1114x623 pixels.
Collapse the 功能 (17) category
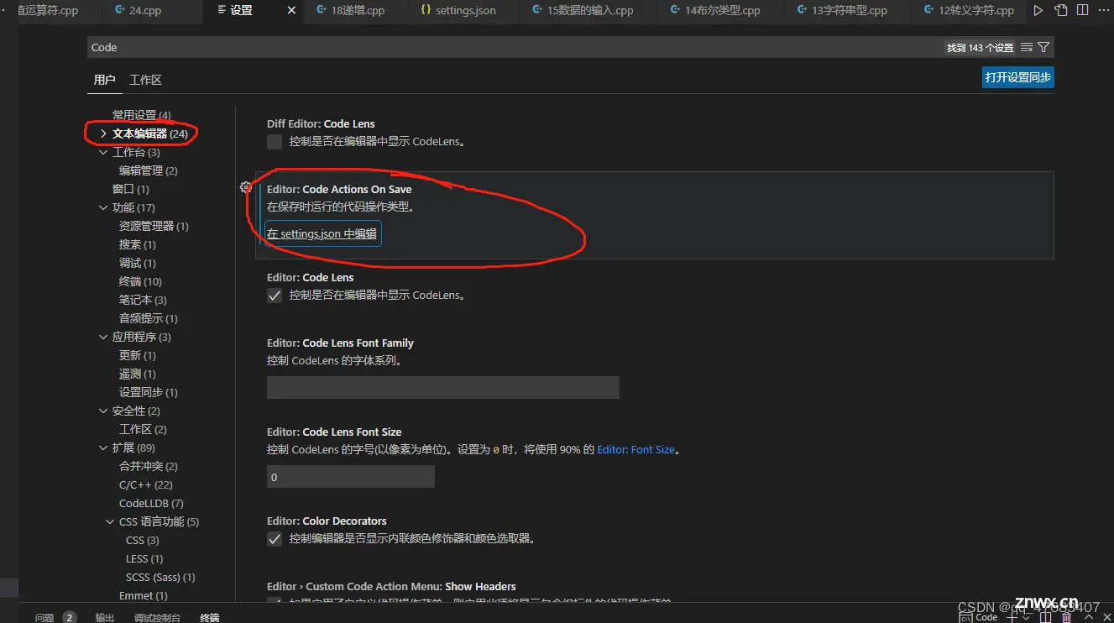[103, 207]
